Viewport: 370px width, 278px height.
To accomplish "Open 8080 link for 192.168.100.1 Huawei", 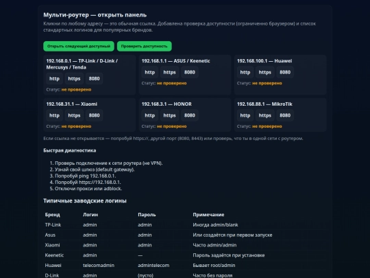I will [285, 72].
